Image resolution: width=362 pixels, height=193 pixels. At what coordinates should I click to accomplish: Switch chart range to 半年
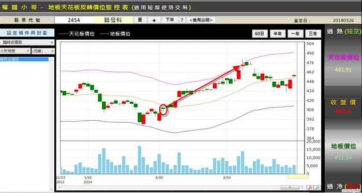[x=278, y=34]
